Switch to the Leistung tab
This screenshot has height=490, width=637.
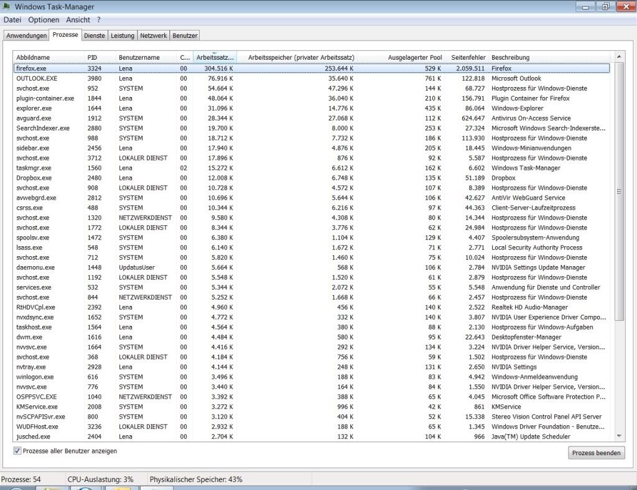123,35
